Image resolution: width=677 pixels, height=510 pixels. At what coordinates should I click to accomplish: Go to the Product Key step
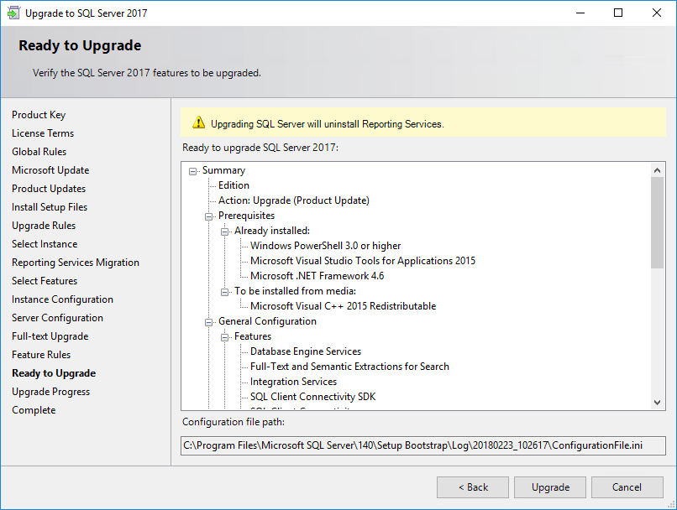pos(39,115)
